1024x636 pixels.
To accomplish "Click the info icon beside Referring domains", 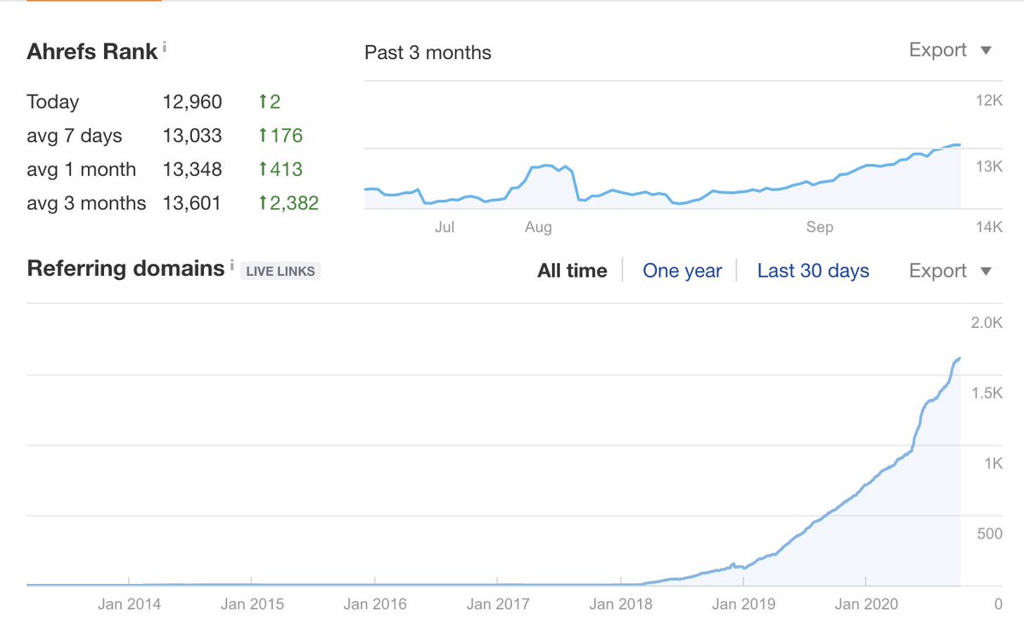I will pyautogui.click(x=231, y=266).
